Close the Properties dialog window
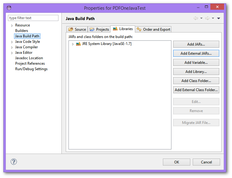The height and width of the screenshot is (178, 232). pyautogui.click(x=217, y=7)
